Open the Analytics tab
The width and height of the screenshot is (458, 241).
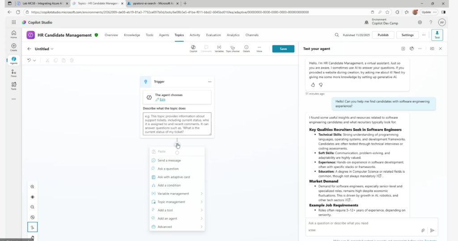[233, 35]
